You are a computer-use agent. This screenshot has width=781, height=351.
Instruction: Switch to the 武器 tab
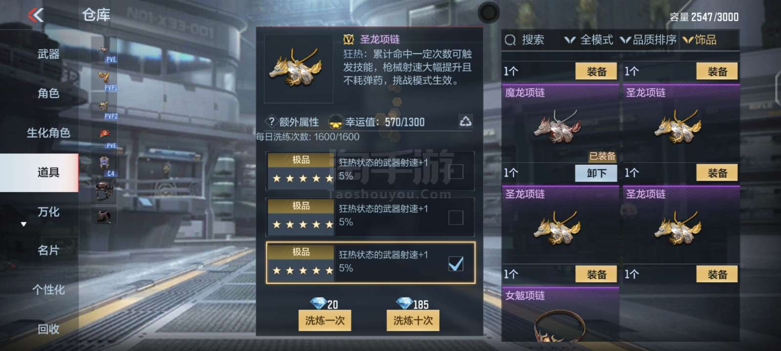pyautogui.click(x=48, y=54)
